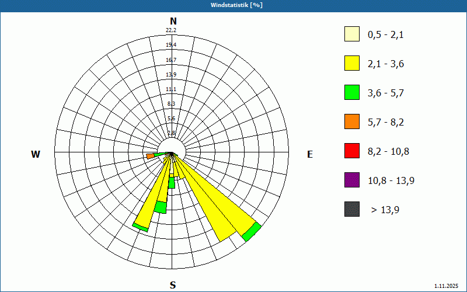This screenshot has height=292, width=467.
Task: Click the green 3,6 - 5,7 legend swatch
Action: coord(352,92)
